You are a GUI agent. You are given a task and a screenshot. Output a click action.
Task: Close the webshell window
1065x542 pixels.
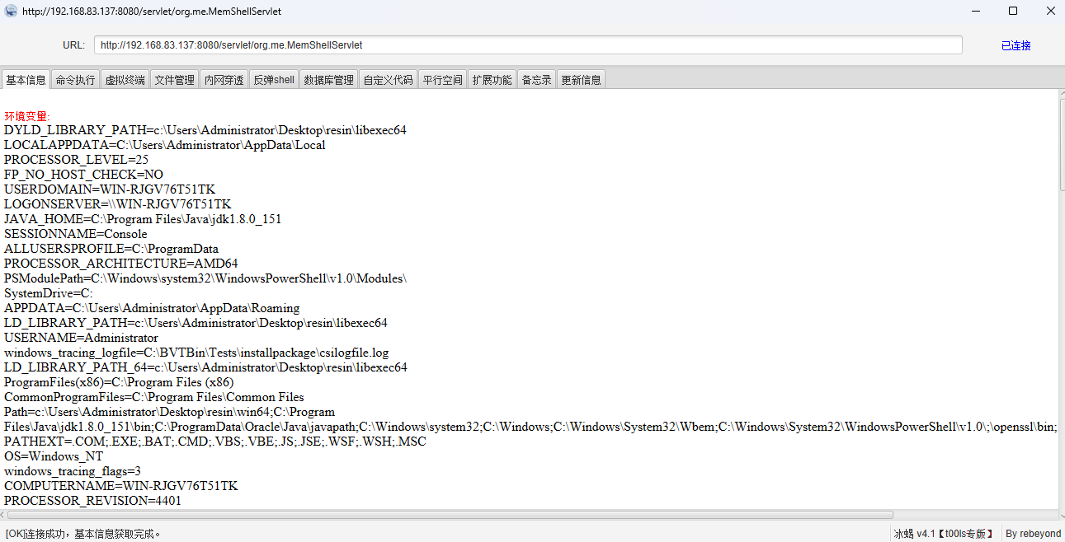point(1050,11)
